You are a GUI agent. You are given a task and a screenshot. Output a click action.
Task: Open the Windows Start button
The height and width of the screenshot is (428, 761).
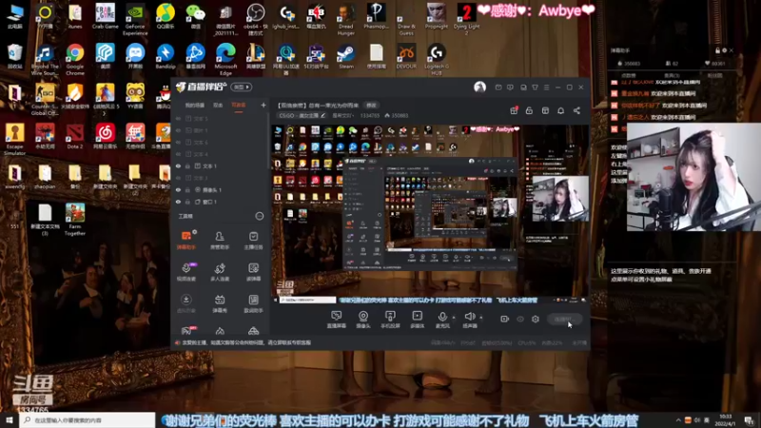(10, 419)
